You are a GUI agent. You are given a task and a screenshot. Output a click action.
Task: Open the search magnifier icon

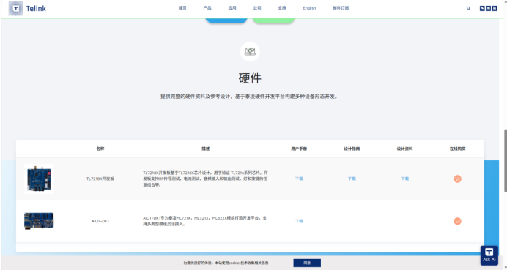468,8
